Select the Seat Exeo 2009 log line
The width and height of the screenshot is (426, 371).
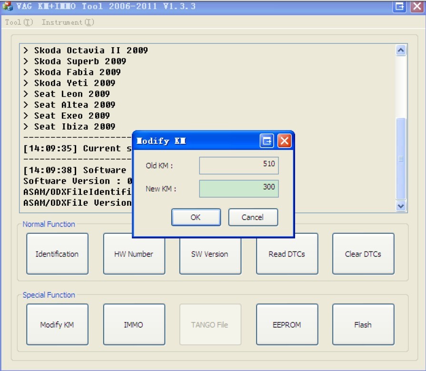coord(67,116)
